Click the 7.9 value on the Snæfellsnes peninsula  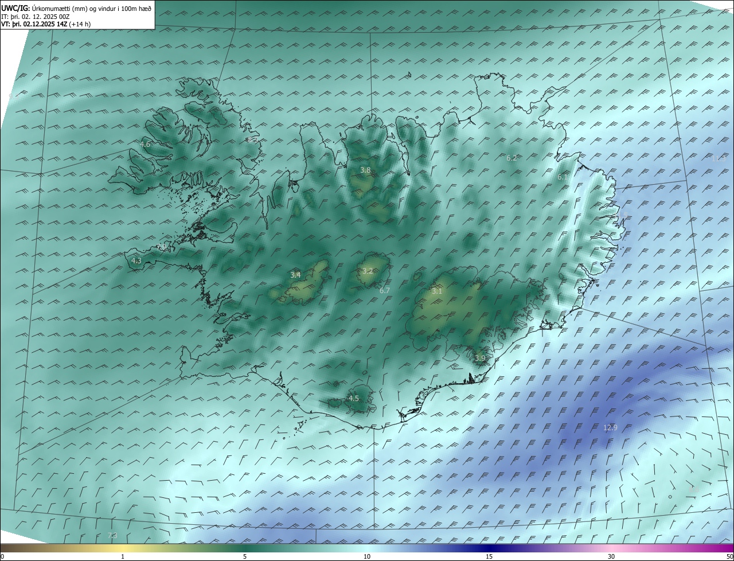pyautogui.click(x=161, y=247)
